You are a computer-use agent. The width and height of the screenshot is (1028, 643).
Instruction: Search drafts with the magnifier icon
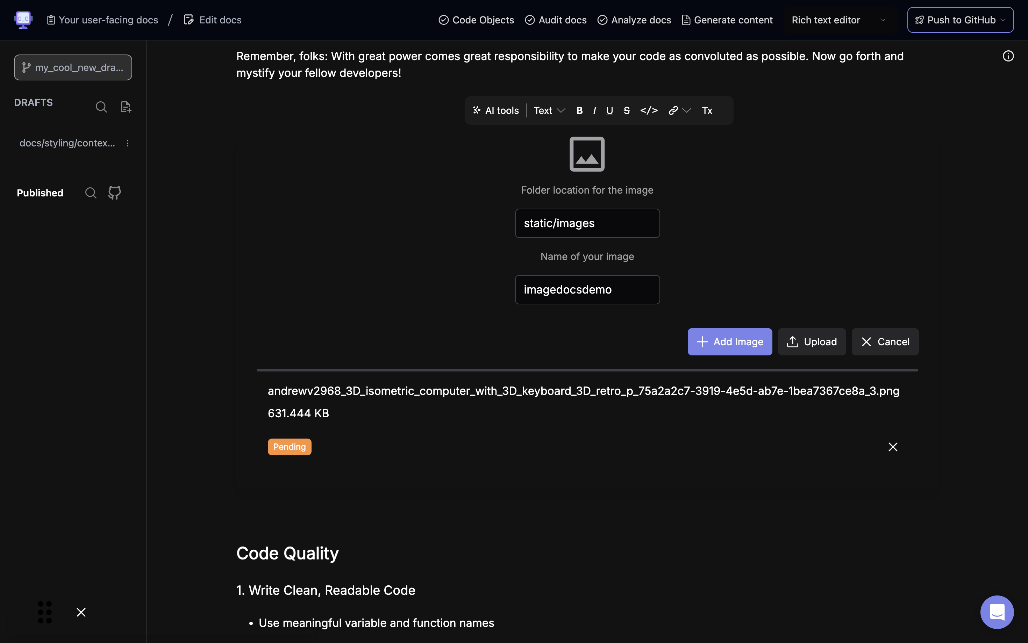pyautogui.click(x=101, y=107)
